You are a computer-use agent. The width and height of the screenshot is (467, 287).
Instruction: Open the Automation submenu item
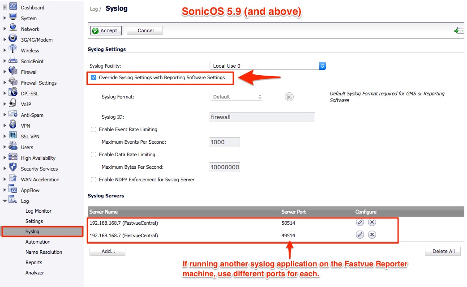coord(38,242)
